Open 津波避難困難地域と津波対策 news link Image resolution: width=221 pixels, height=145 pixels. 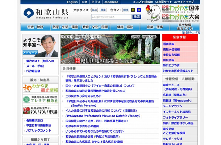pos(96,91)
